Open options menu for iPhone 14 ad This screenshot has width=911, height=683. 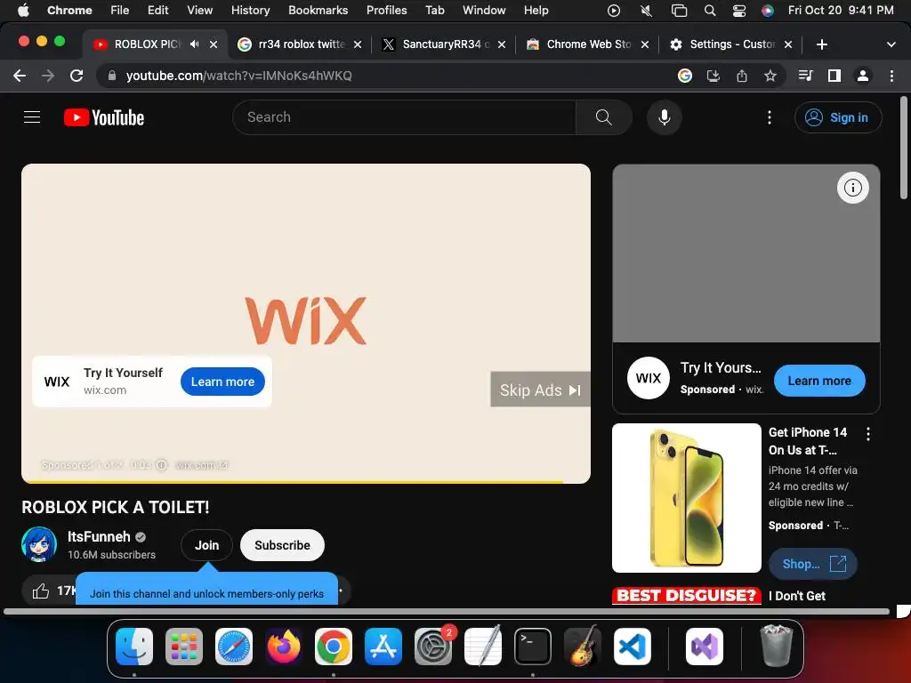coord(868,434)
